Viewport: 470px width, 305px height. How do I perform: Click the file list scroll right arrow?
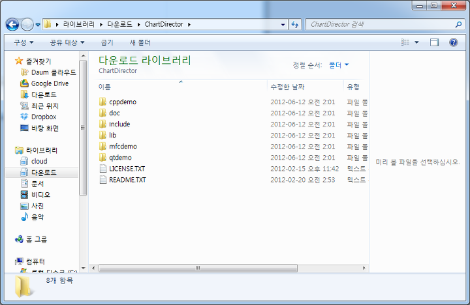tap(364, 269)
